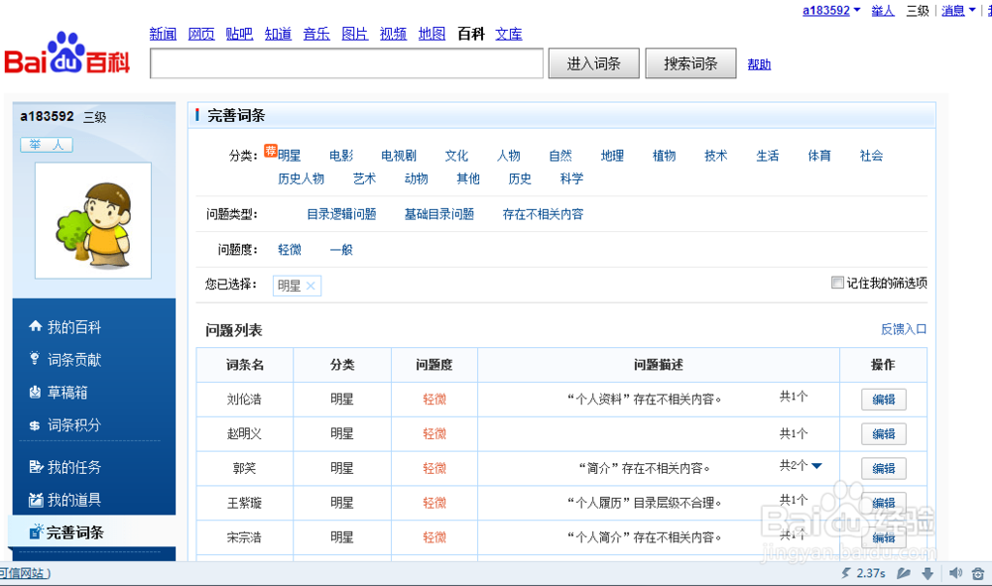Filter by 科学 category
Screen dimensions: 992x586
pos(571,178)
